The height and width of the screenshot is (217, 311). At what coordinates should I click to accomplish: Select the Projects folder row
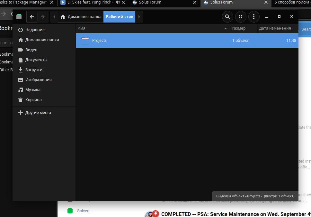click(186, 41)
